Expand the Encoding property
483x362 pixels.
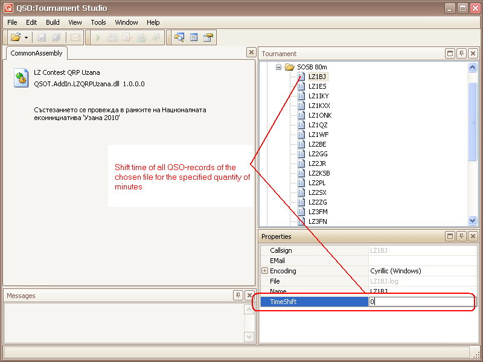264,271
